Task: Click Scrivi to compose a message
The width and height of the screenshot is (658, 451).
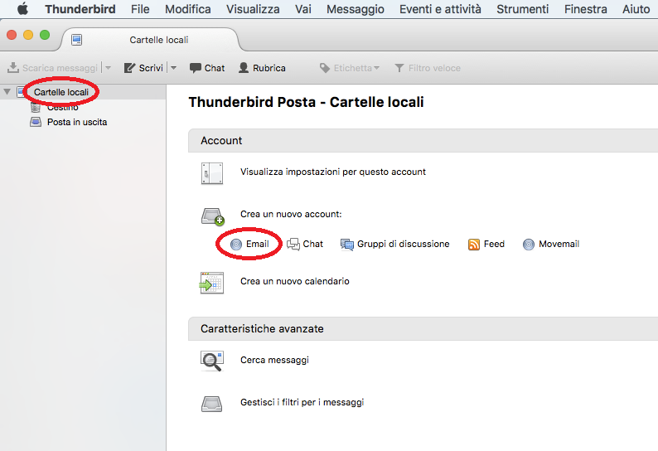Action: (143, 68)
